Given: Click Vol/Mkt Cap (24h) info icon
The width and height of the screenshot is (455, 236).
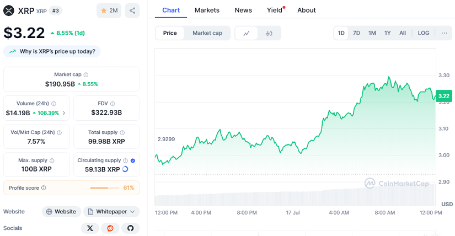Looking at the screenshot, I should [x=59, y=133].
